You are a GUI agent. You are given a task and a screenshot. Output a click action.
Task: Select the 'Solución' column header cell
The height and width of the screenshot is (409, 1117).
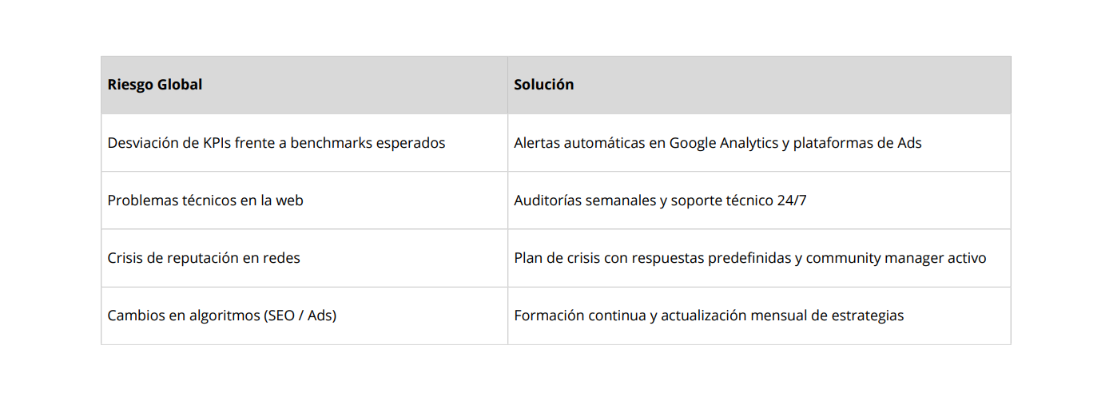pyautogui.click(x=544, y=85)
